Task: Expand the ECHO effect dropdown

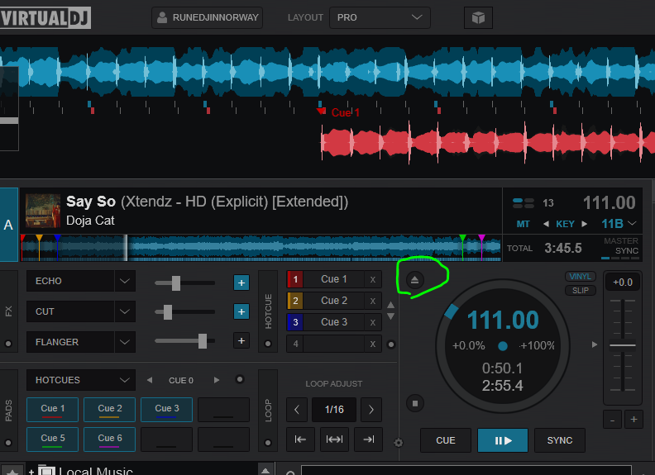Action: tap(125, 281)
